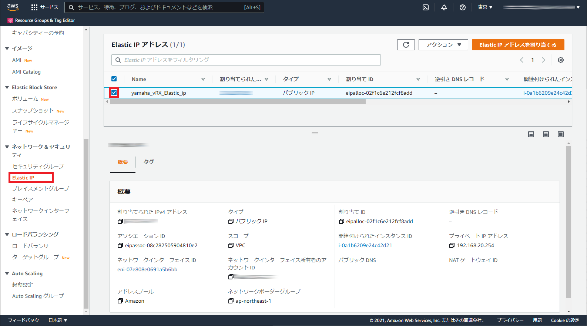Open table preferences gear icon
Viewport: 587px width, 326px height.
coord(561,60)
